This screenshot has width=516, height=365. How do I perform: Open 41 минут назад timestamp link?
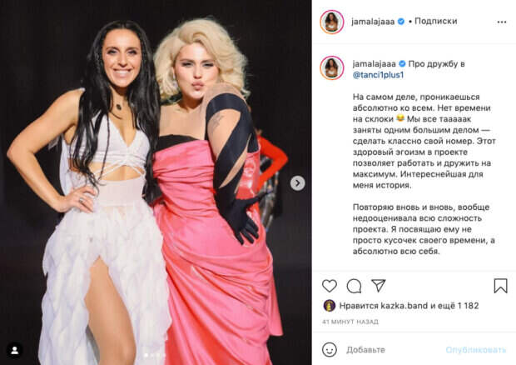click(x=350, y=322)
